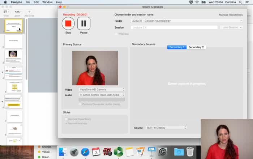Screen dimensions: 253x159
Task: Open Spotlight search magnifier icon
Action: (240, 2)
